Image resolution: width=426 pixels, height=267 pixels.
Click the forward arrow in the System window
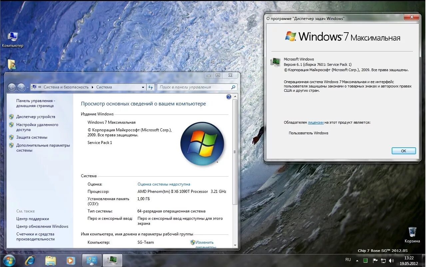(21, 87)
